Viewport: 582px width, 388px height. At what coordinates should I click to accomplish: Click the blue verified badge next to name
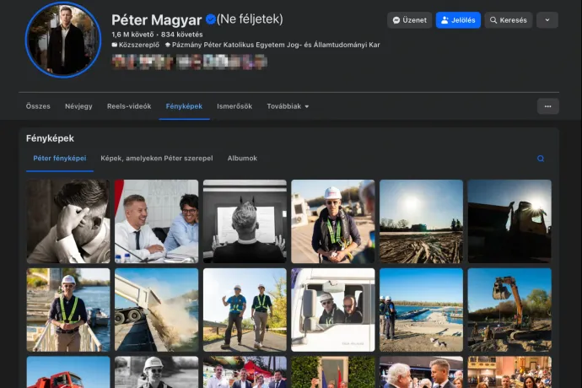[211, 19]
